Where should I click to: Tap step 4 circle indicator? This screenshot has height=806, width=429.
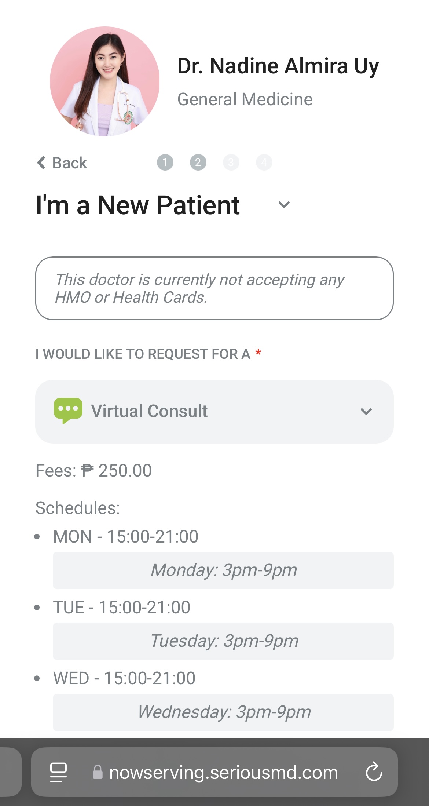pyautogui.click(x=264, y=163)
